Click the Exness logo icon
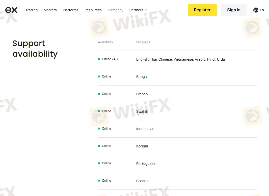Viewport: 269px width, 196px height. pyautogui.click(x=11, y=10)
